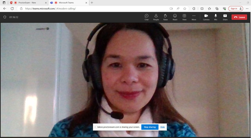Change meeting View layout
The height and width of the screenshot is (138, 251).
pyautogui.click(x=184, y=17)
